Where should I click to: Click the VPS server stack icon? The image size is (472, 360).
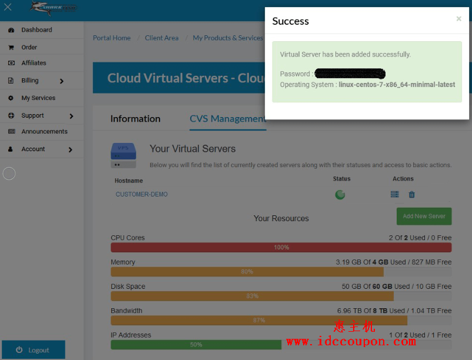[123, 155]
